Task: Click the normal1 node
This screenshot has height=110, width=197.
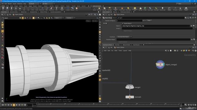Action: click(130, 97)
